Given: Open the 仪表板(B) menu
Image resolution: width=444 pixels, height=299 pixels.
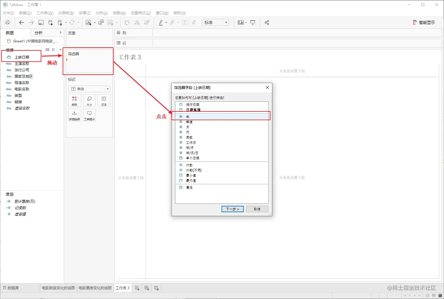Looking at the screenshot, I should click(66, 13).
